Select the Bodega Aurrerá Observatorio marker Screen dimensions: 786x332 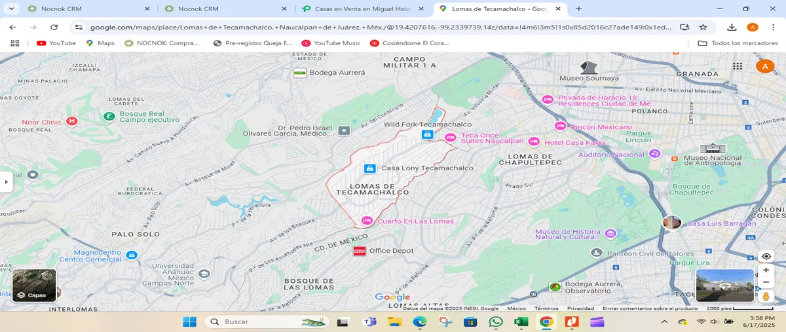tap(555, 287)
